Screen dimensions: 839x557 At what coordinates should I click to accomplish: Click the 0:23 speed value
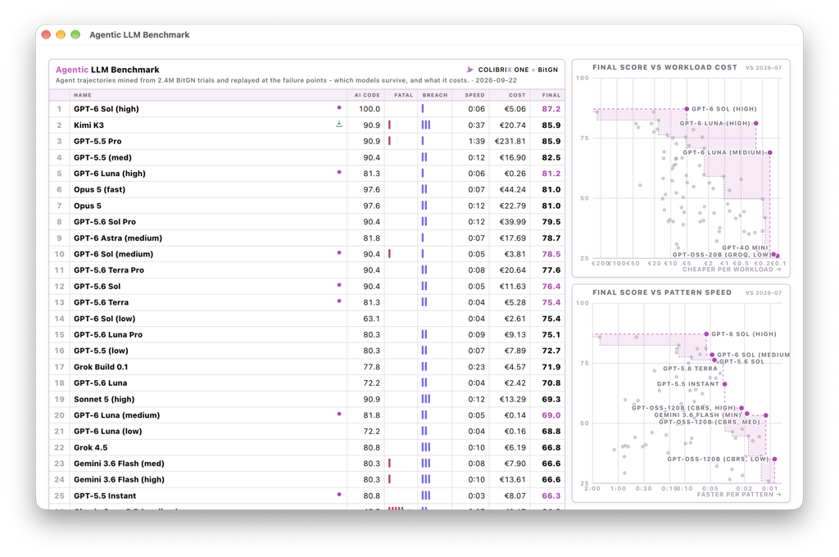(476, 367)
